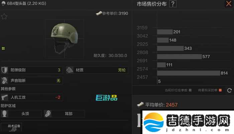Screen dimensions: 234x134
Task: Open the market price help question mark
Action: coord(173,4)
